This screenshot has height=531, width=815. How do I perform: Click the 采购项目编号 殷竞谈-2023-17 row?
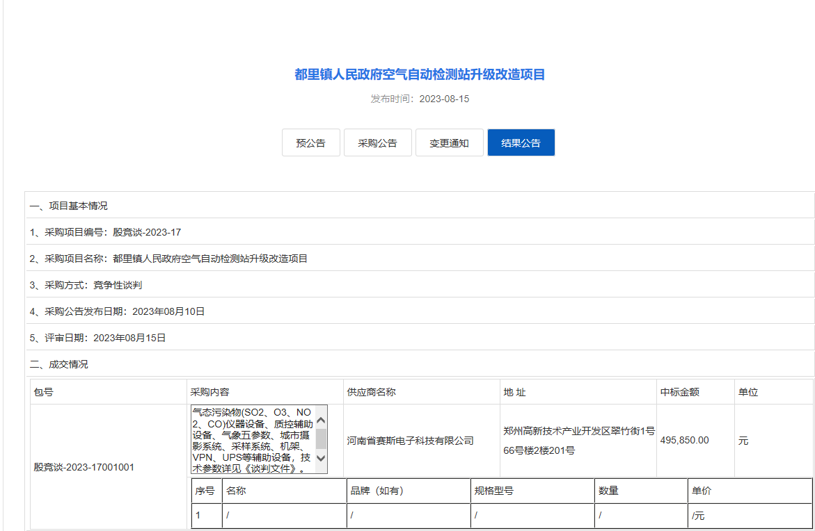420,232
